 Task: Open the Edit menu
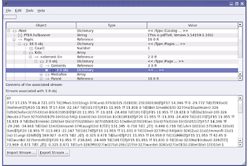click(x=19, y=10)
